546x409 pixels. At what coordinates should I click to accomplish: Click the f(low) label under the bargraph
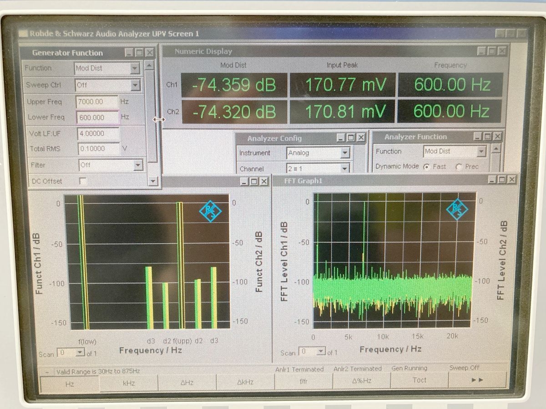87,341
